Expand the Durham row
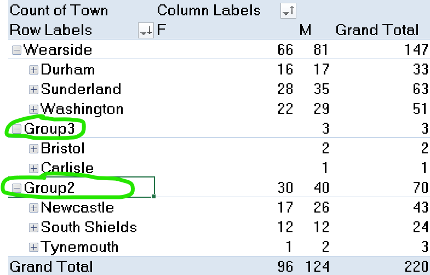This screenshot has width=430, height=275. pyautogui.click(x=33, y=70)
